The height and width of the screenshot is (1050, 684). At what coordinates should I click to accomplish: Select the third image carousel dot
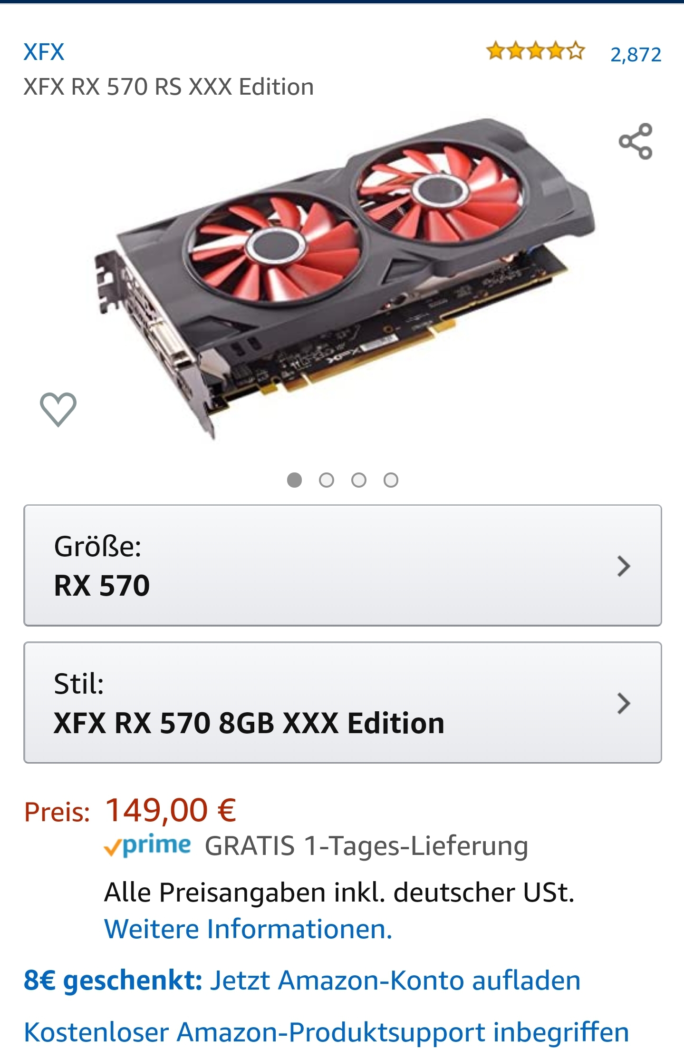tap(359, 480)
